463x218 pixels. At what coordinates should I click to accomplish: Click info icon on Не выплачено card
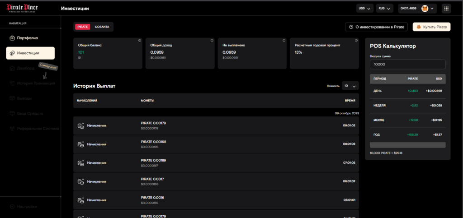point(284,41)
